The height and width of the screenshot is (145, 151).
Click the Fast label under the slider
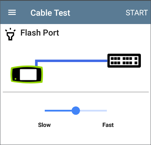tap(108, 125)
